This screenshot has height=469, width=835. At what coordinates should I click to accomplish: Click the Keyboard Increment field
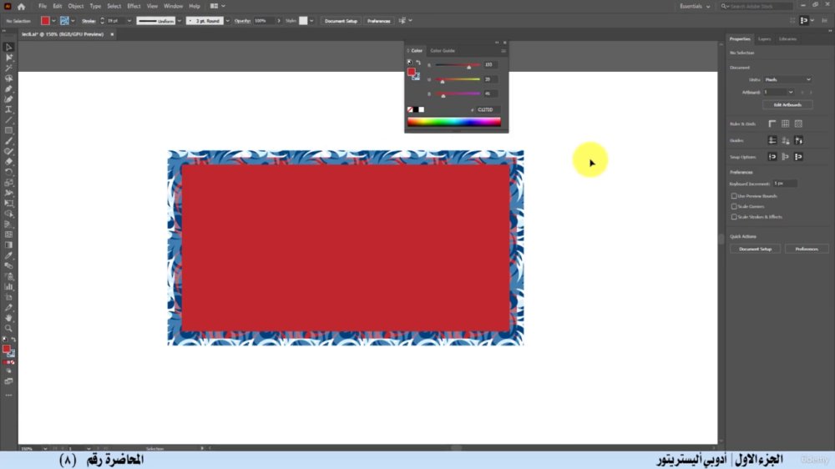(785, 184)
